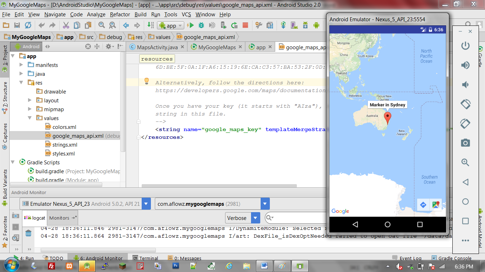
Task: Select the Monitors tab in Android Monitor
Action: click(x=62, y=218)
